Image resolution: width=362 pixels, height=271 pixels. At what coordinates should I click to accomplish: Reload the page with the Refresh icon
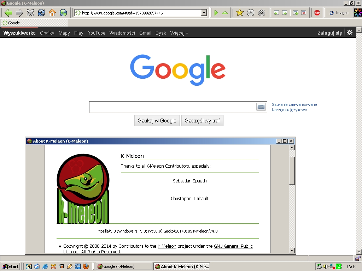(41, 13)
